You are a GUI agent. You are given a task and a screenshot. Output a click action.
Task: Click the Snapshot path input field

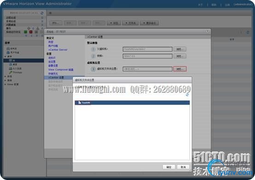[147, 56]
